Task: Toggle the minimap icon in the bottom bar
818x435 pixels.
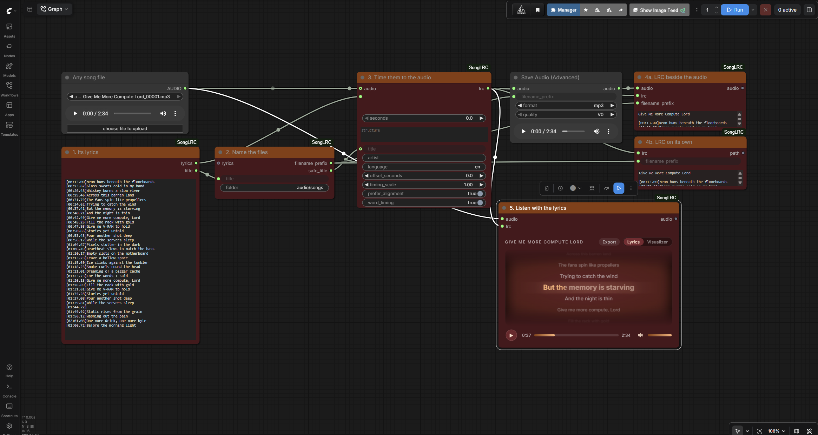Action: click(x=797, y=431)
